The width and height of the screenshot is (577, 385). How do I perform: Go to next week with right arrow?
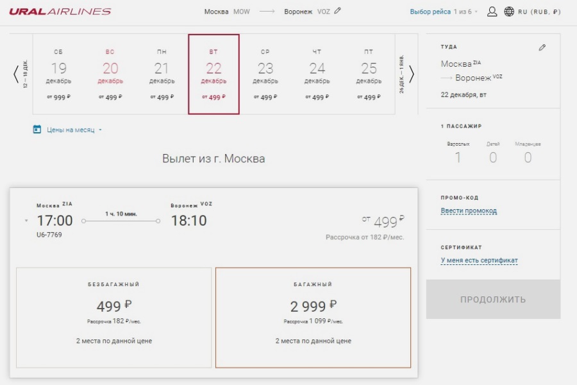click(412, 74)
